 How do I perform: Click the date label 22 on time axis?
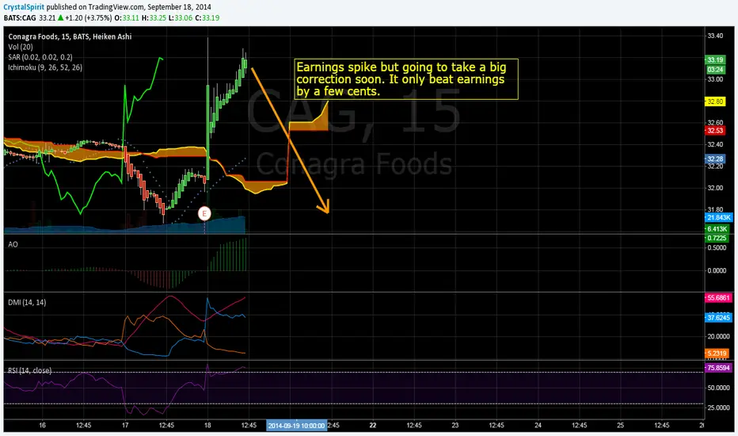tap(373, 425)
